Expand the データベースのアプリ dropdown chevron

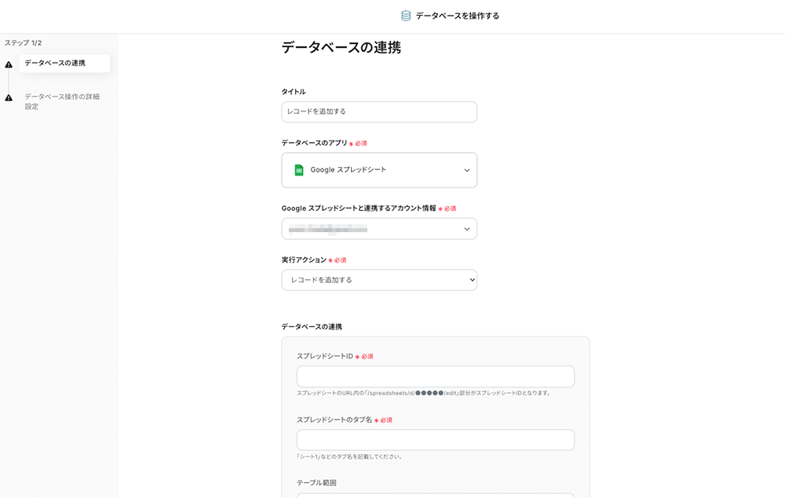tap(467, 170)
